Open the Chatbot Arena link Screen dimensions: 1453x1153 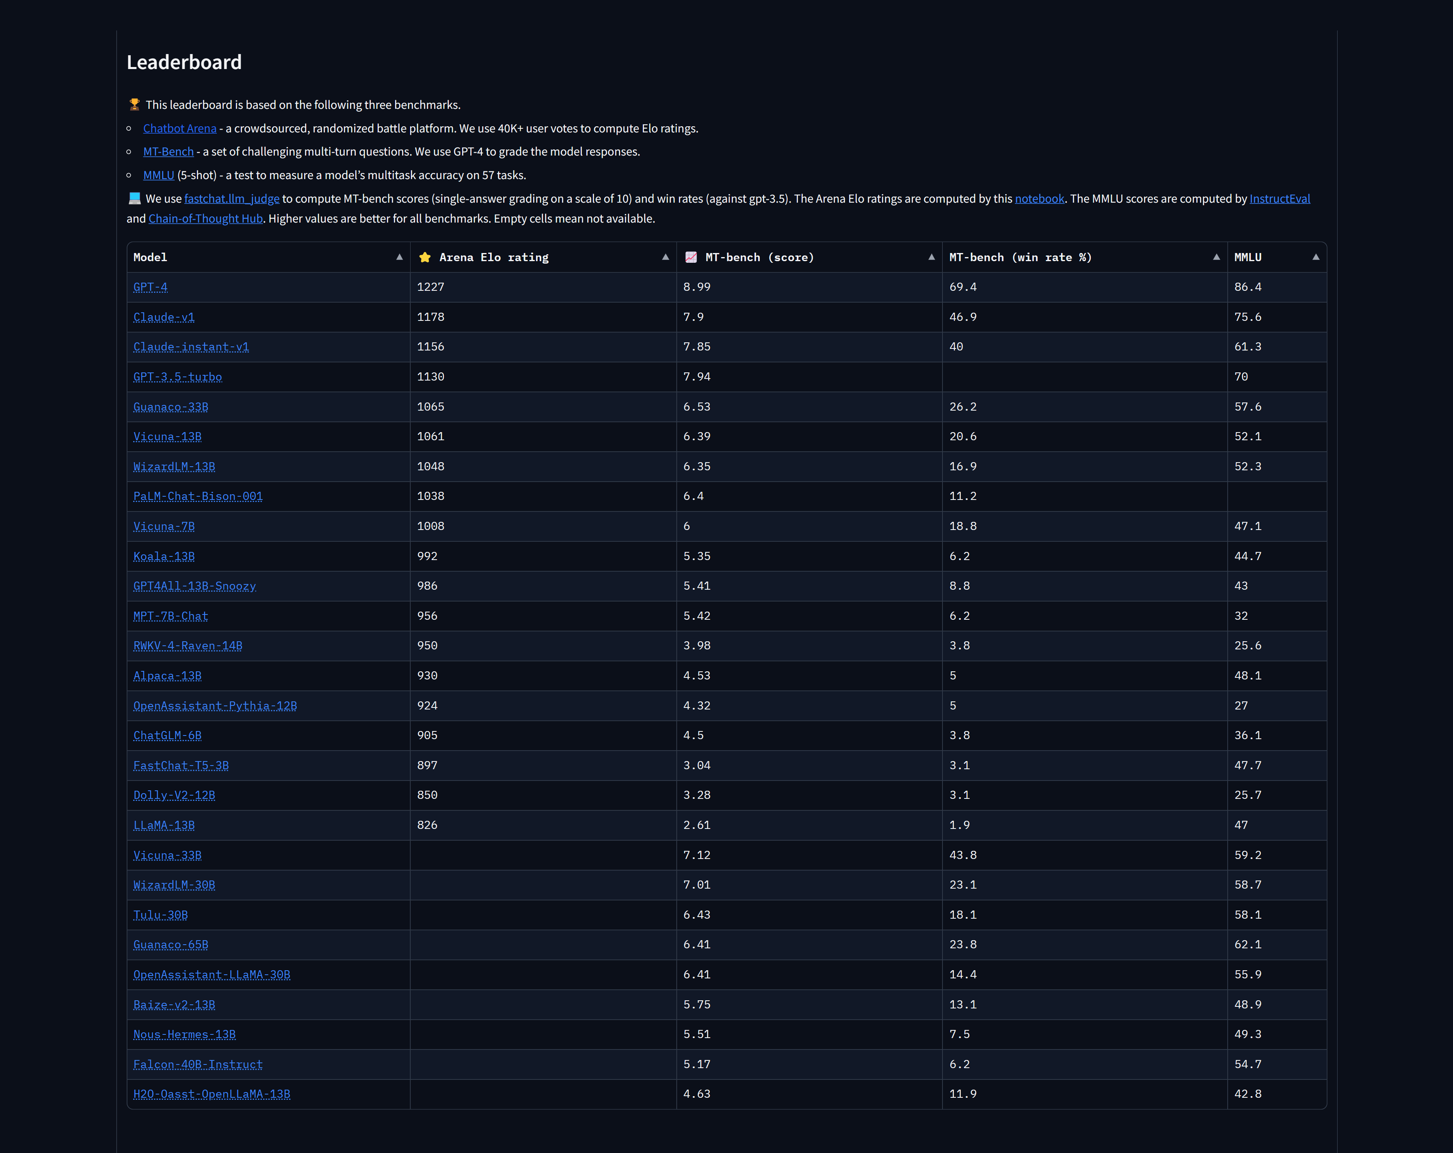(x=179, y=128)
